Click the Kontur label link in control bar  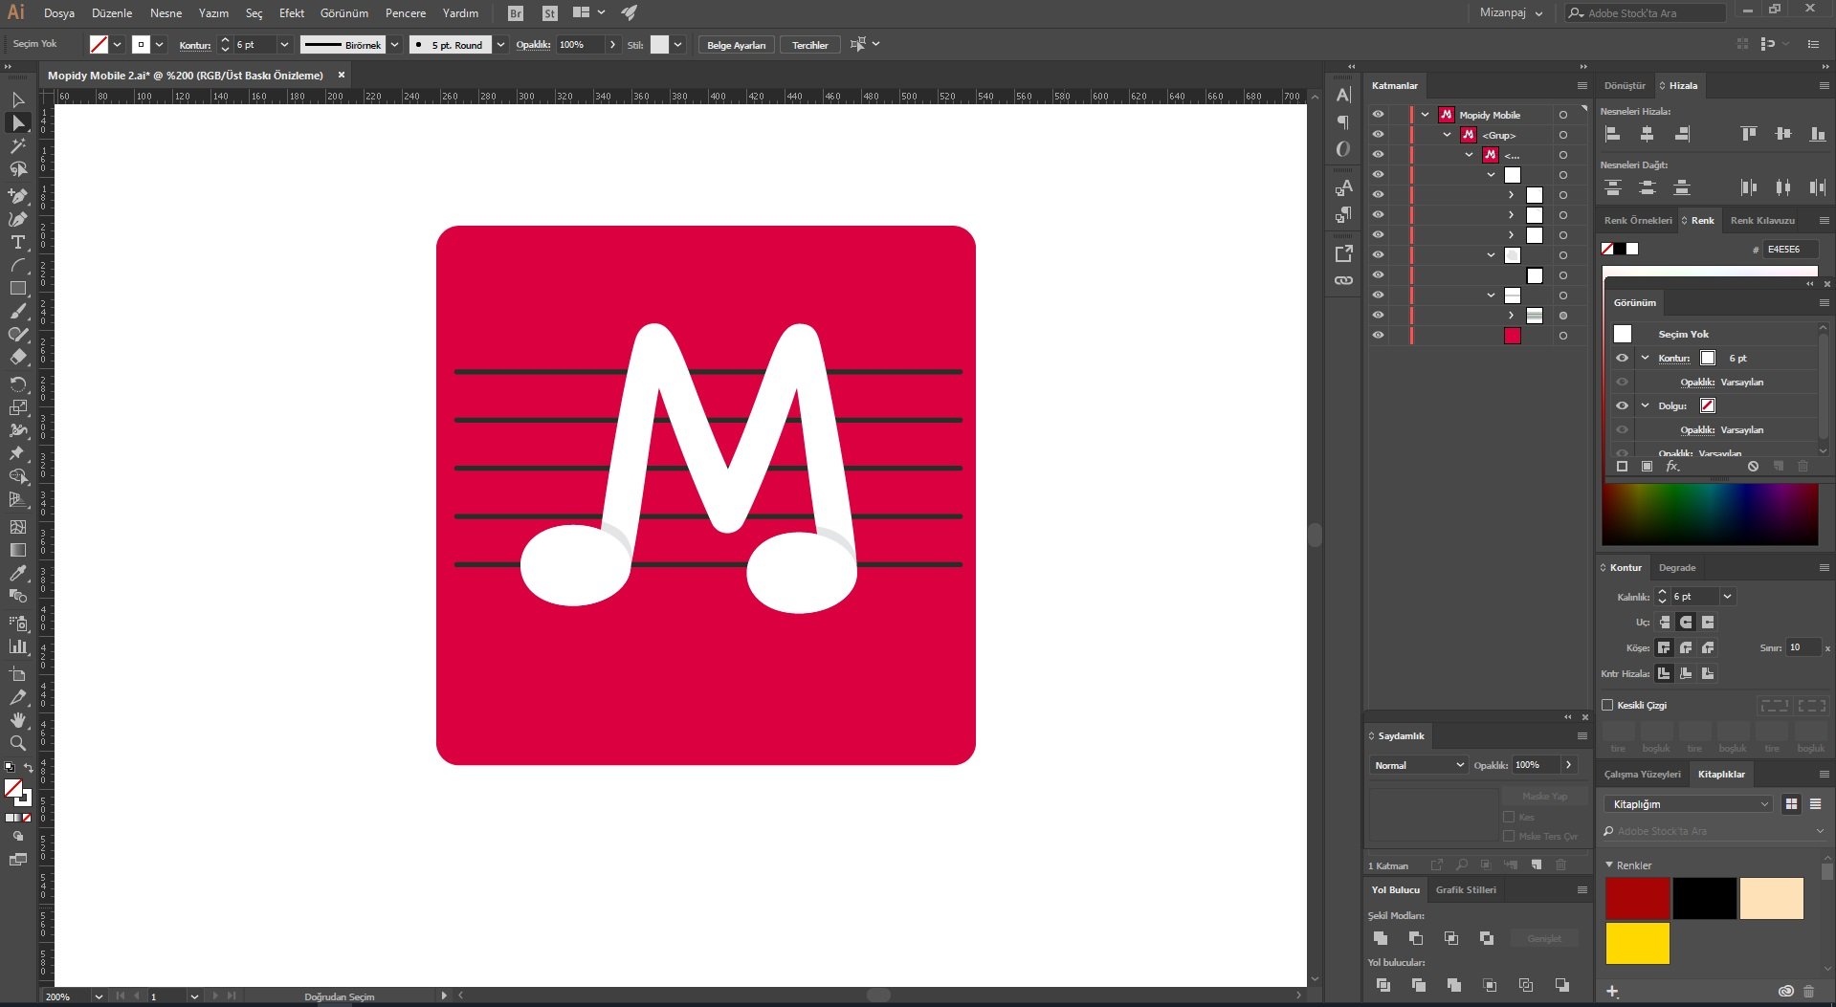point(195,45)
